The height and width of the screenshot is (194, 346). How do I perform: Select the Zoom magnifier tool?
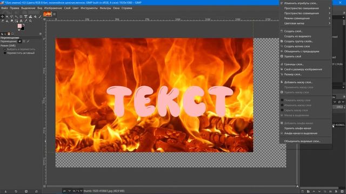30,21
